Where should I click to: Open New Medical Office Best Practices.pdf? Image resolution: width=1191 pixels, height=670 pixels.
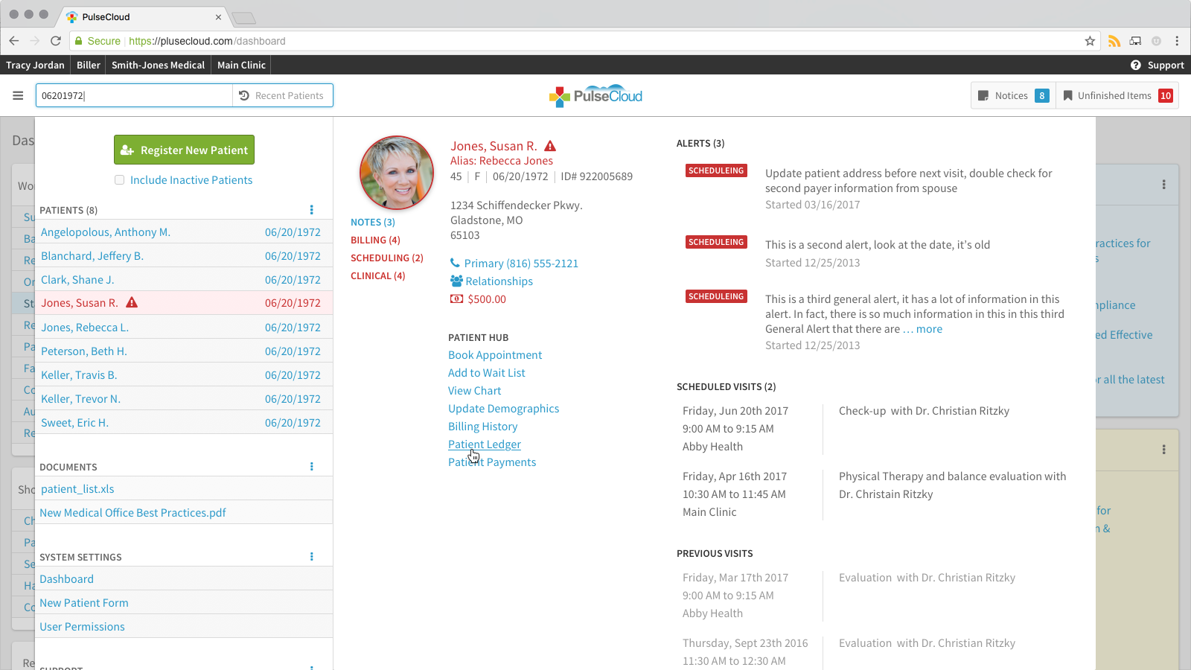(132, 513)
